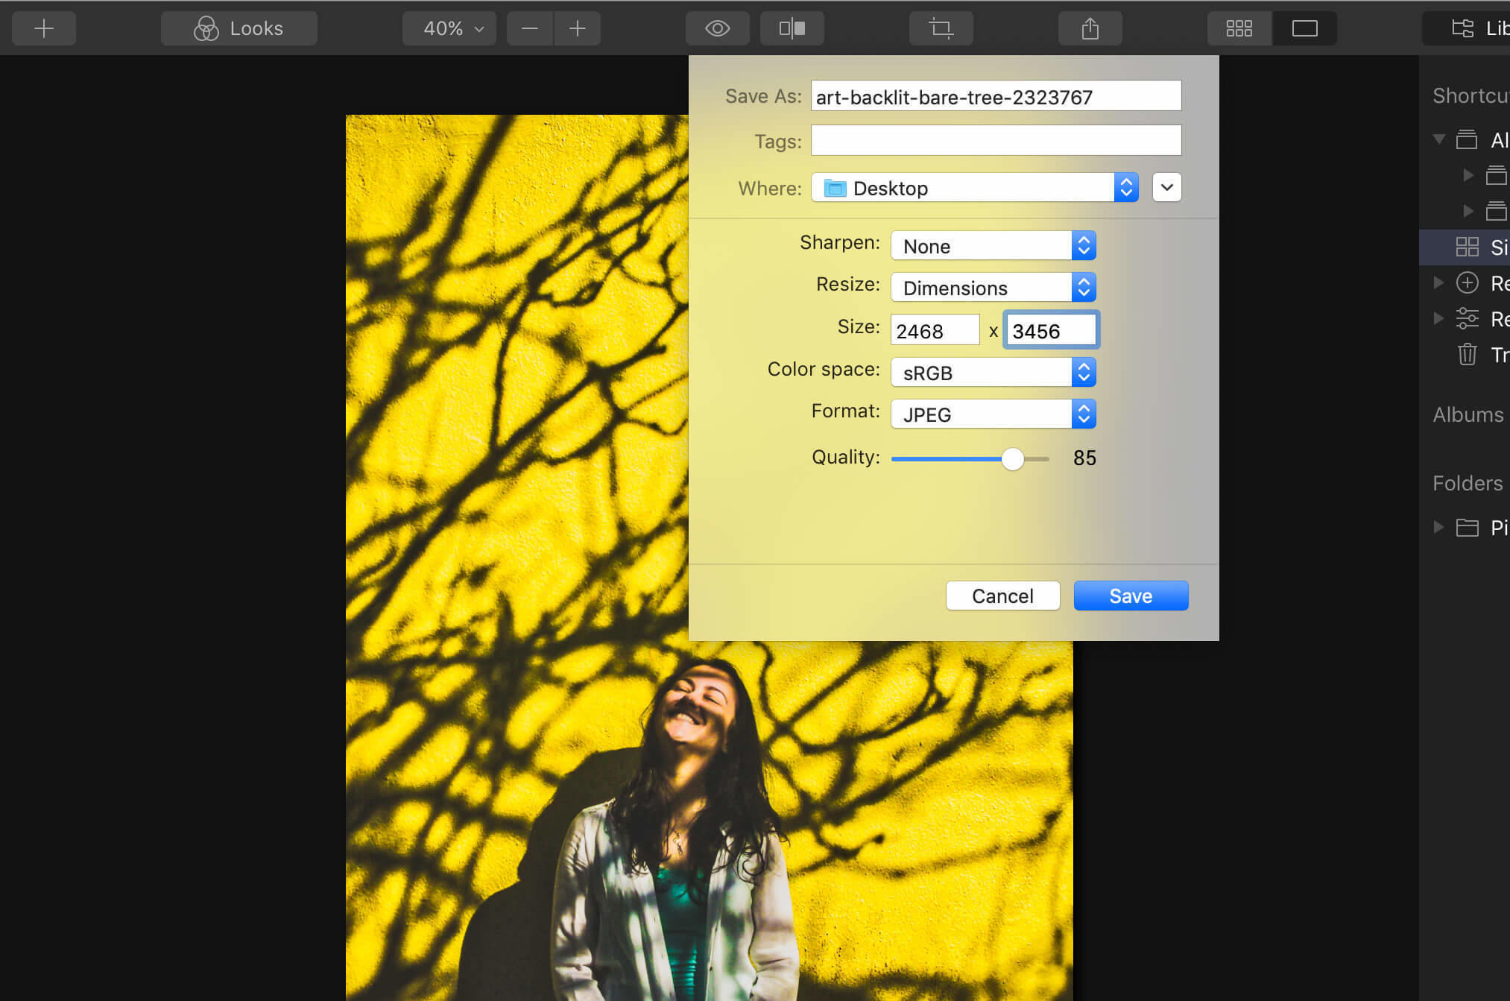Select the Crop tool in the toolbar
The width and height of the screenshot is (1510, 1001).
tap(941, 28)
